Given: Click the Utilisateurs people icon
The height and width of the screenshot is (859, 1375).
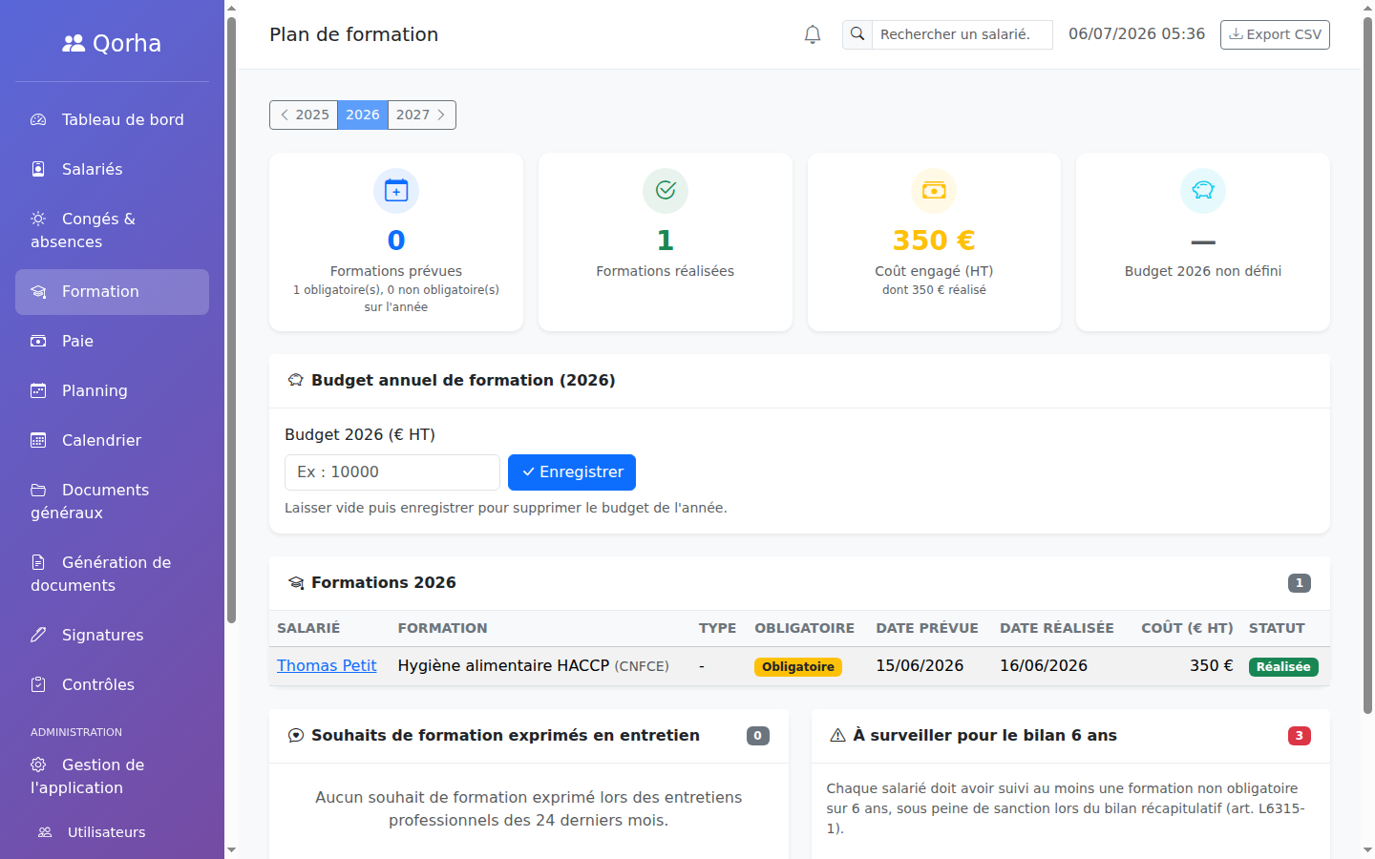Looking at the screenshot, I should coord(45,832).
